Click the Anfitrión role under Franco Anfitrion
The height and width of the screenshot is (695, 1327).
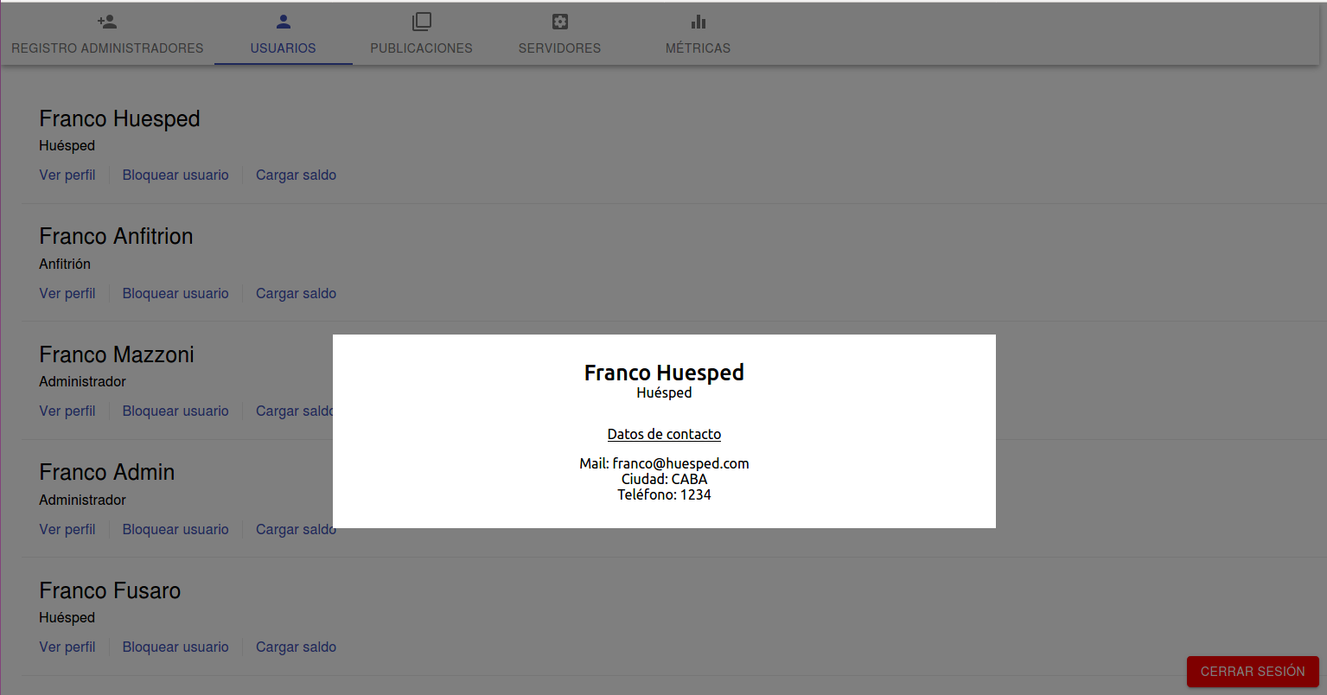click(x=65, y=264)
